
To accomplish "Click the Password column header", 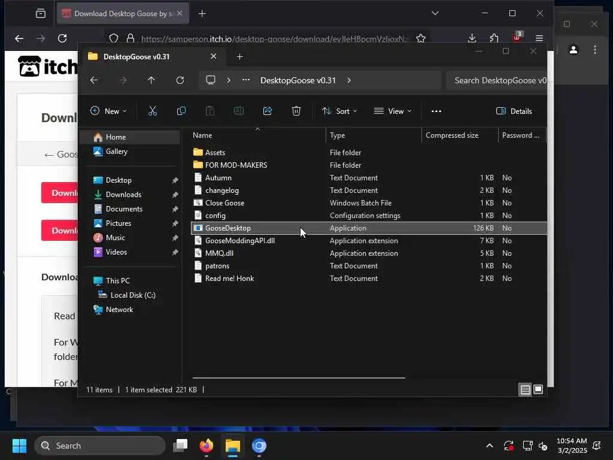I will pos(522,135).
